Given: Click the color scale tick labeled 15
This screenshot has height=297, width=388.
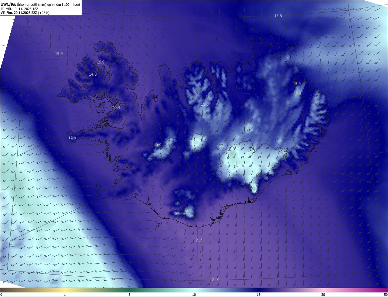Looking at the screenshot, I should point(259,295).
